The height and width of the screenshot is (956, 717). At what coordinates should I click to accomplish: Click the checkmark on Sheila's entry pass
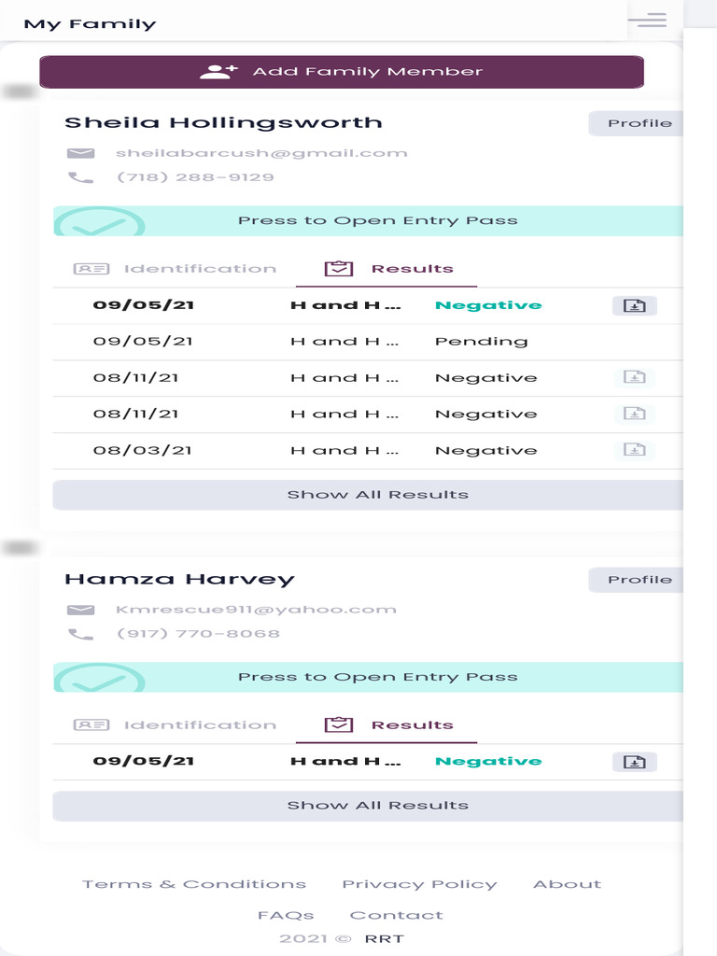[x=99, y=223]
